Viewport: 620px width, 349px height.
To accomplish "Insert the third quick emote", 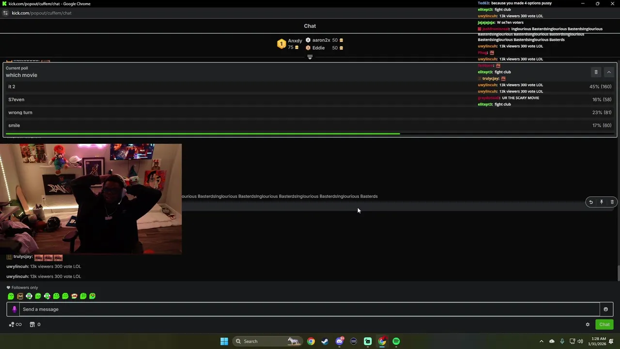I will [29, 296].
